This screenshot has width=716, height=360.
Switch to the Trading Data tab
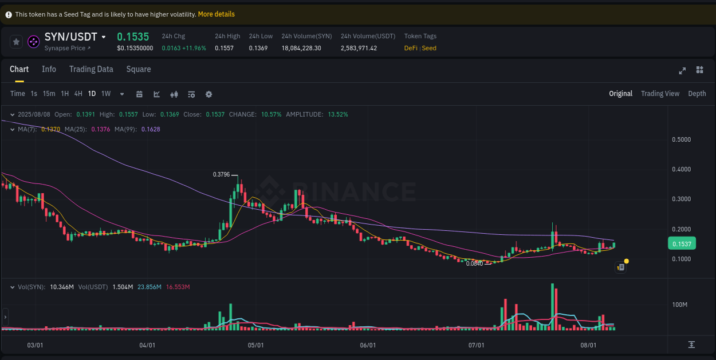point(91,69)
